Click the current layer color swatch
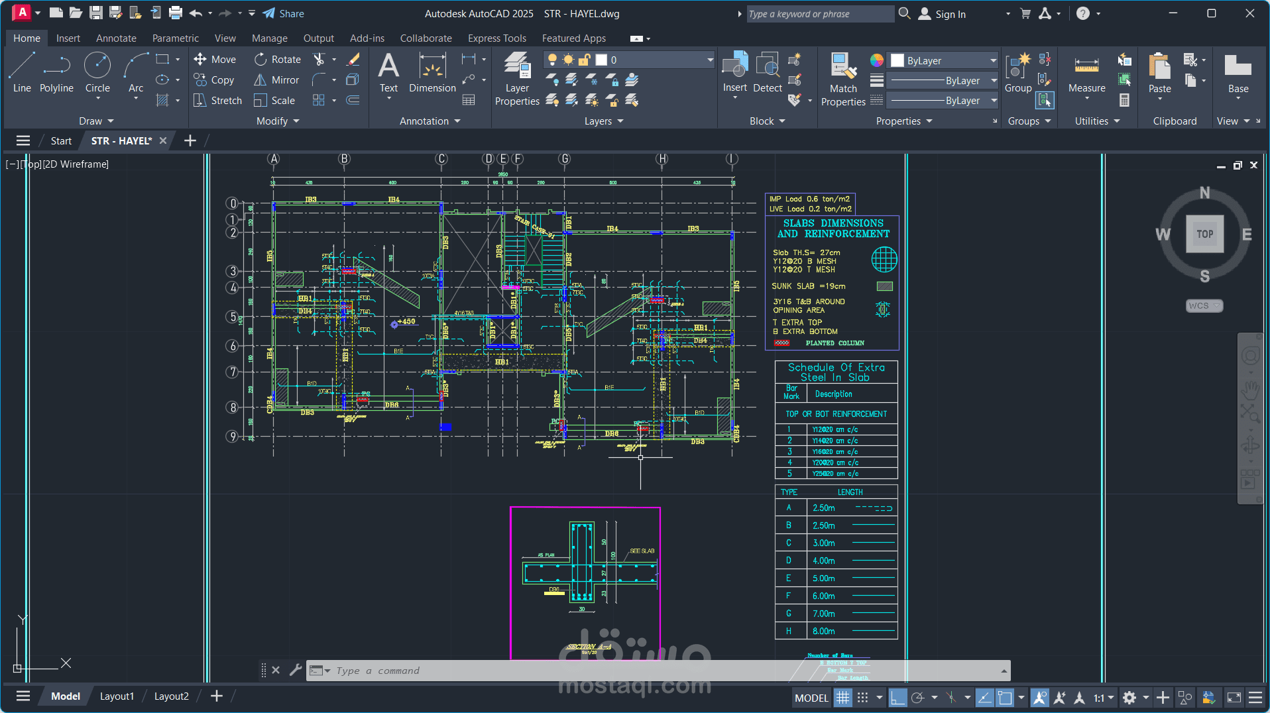The height and width of the screenshot is (713, 1270). [601, 60]
